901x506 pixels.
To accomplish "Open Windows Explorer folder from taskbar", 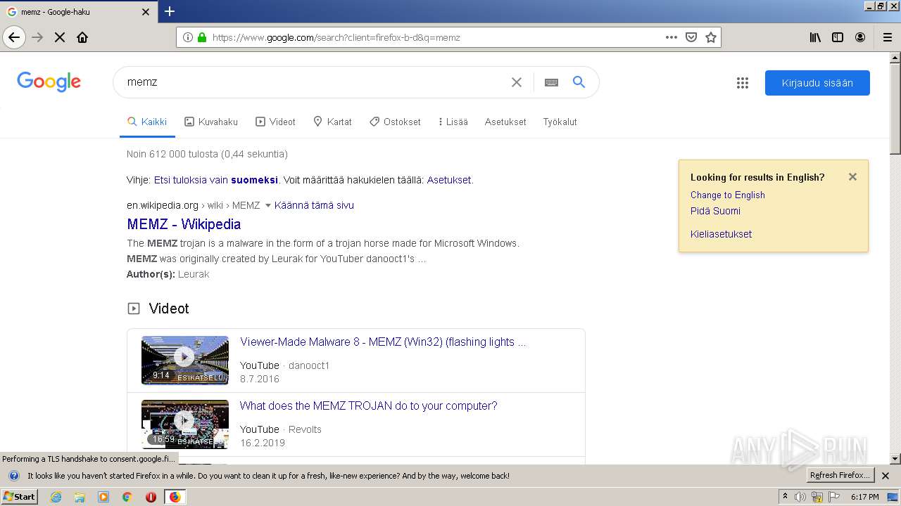I will pos(80,497).
